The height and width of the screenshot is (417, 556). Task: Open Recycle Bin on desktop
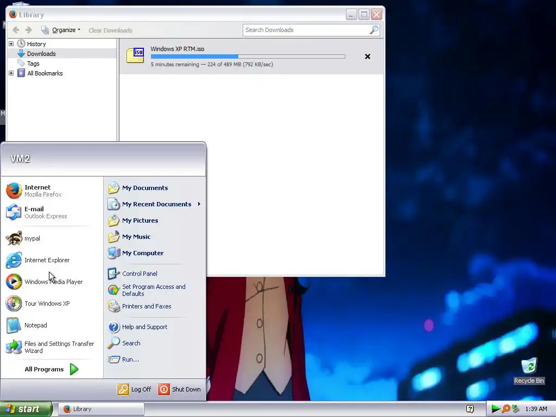click(x=529, y=370)
